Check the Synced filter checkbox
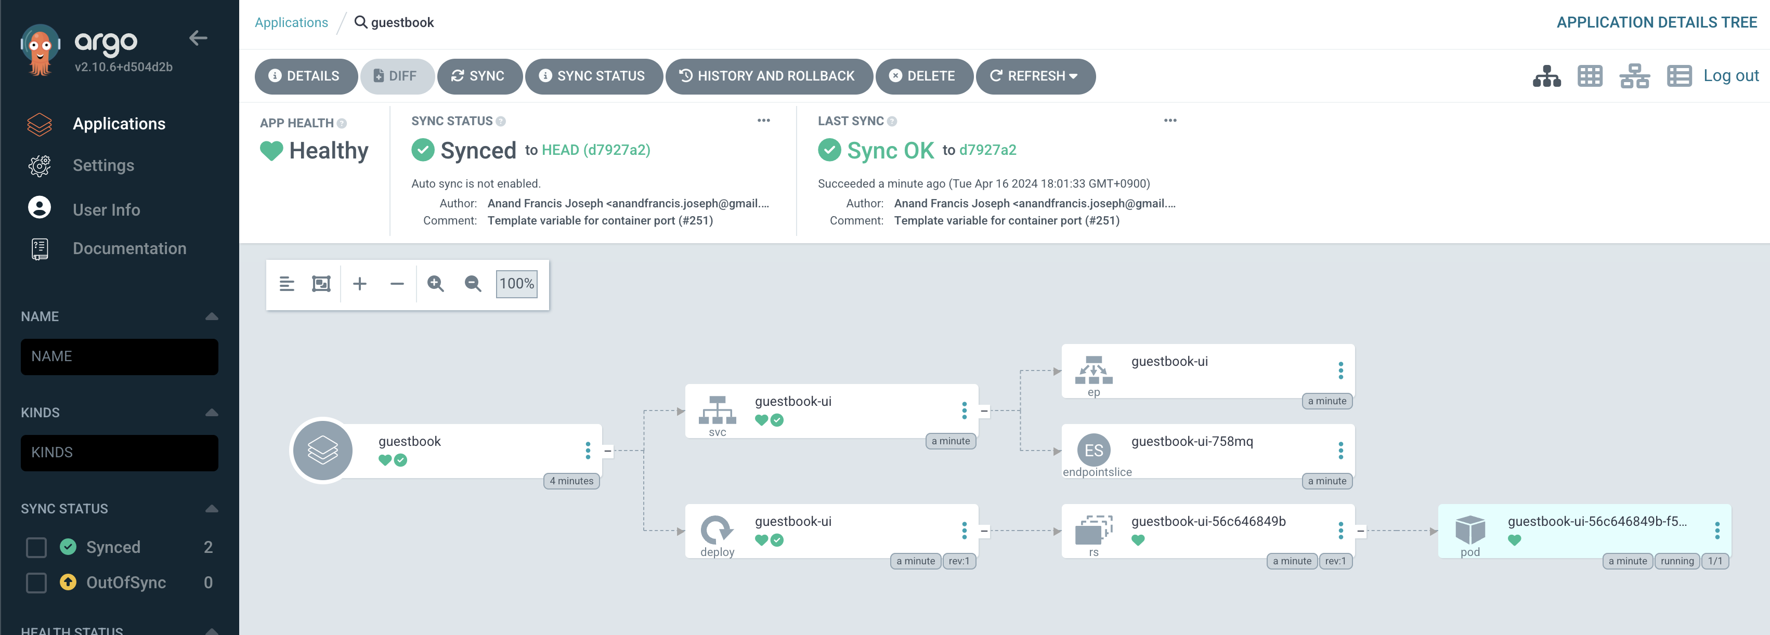This screenshot has width=1770, height=635. click(36, 547)
